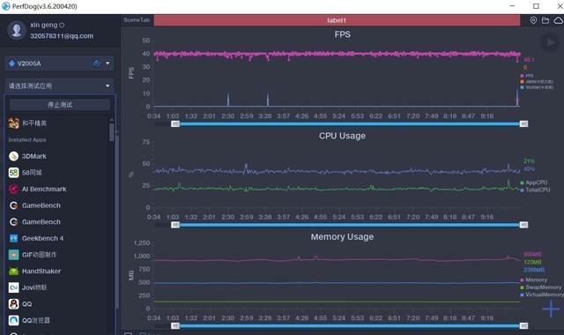
Task: Click the location pin icon in top bar
Action: point(533,20)
